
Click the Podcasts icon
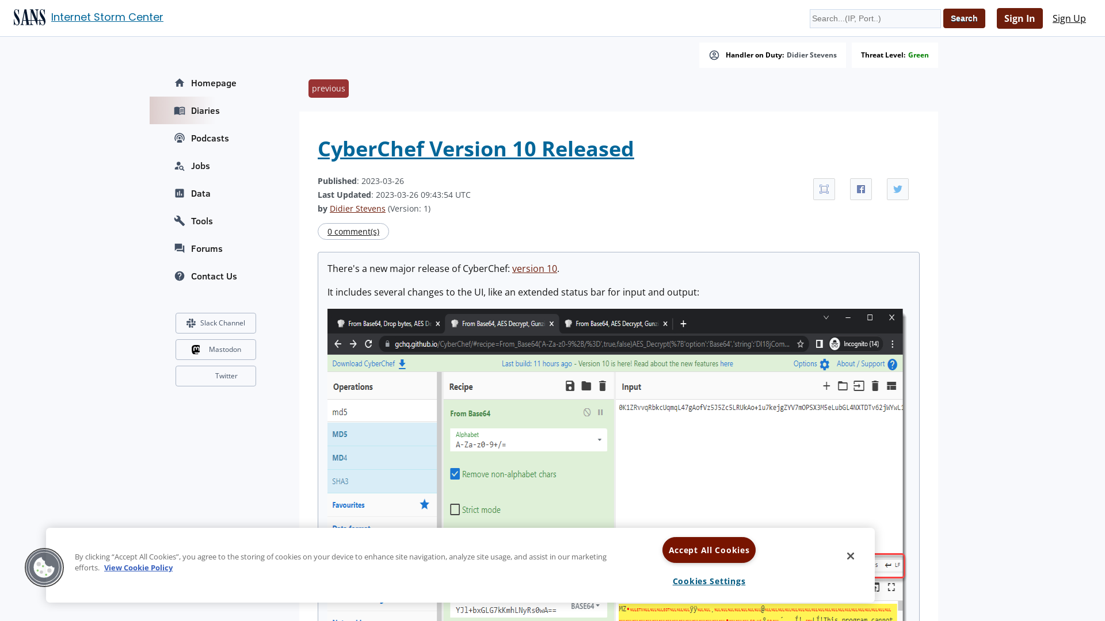click(180, 138)
